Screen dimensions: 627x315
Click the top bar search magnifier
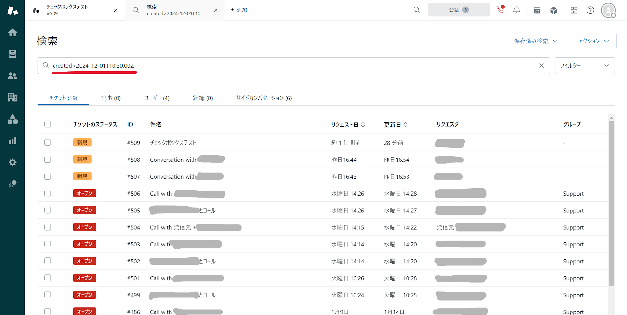pos(417,10)
